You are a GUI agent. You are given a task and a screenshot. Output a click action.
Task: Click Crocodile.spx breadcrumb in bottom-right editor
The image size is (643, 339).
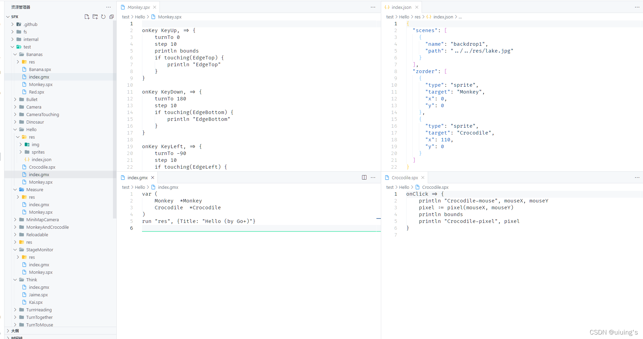435,187
